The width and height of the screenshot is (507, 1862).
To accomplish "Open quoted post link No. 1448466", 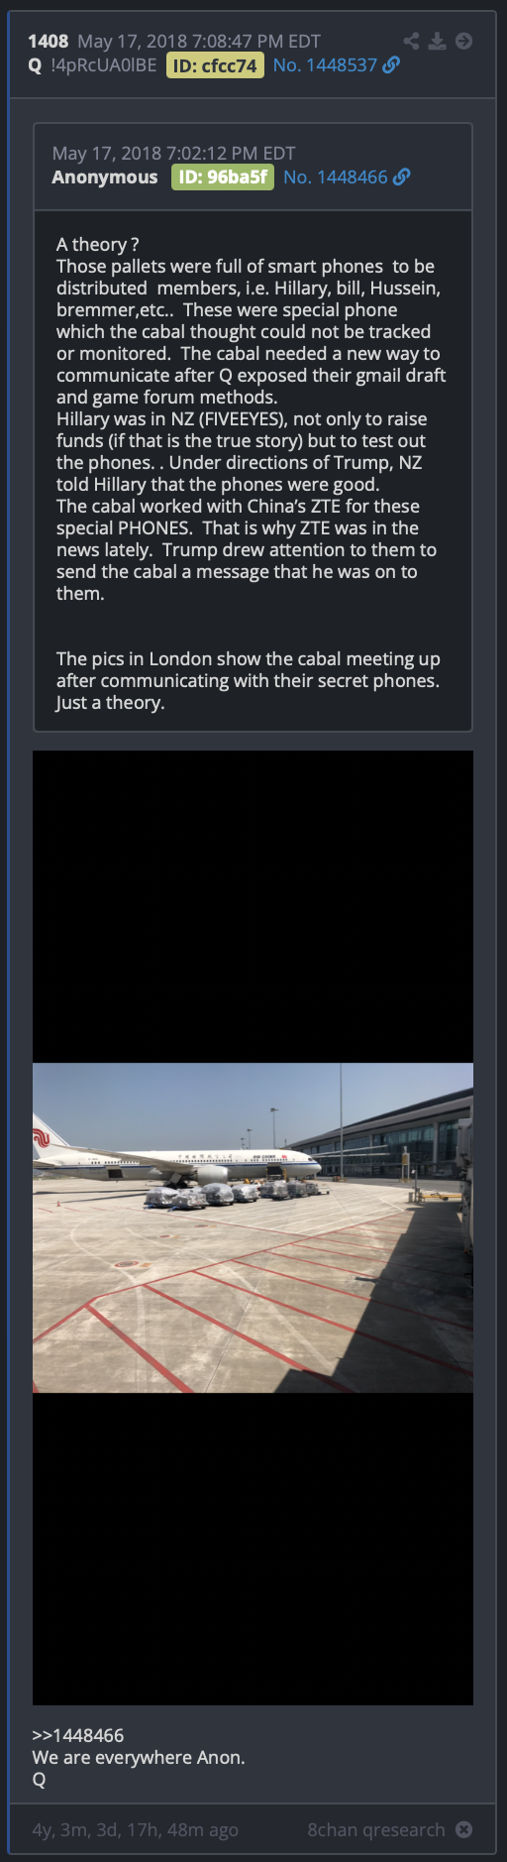I will click(x=336, y=177).
